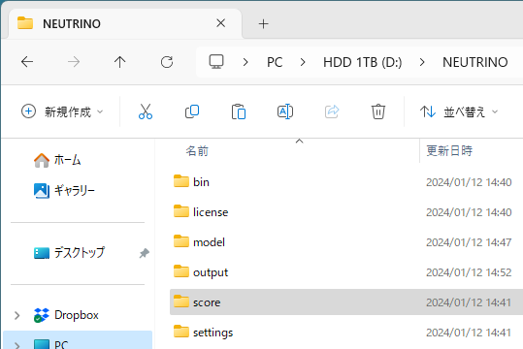Select the license folder
Screen dimensions: 523x349
coord(346,212)
